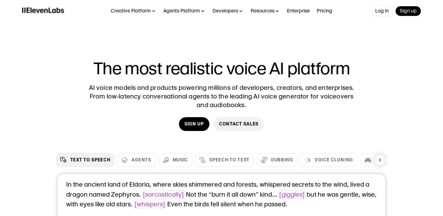Viewport: 443px width, 216px height.
Task: Click the right arrow to scroll product tabs
Action: point(380,160)
